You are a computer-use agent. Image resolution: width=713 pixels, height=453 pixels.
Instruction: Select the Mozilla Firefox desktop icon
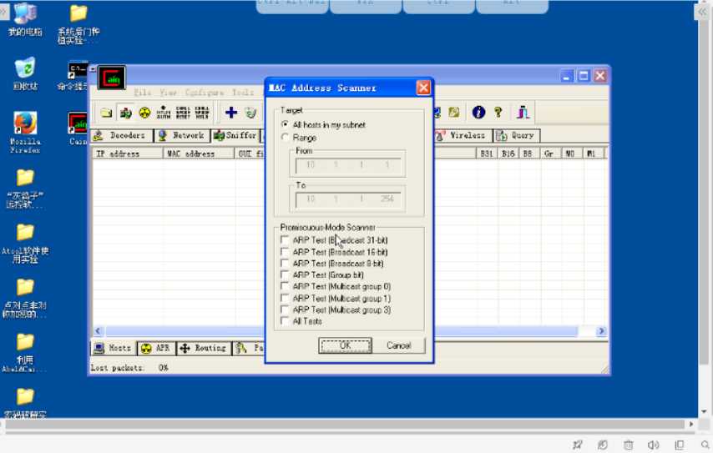click(25, 132)
